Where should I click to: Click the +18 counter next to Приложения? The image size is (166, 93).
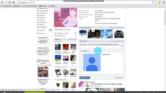coord(50,30)
